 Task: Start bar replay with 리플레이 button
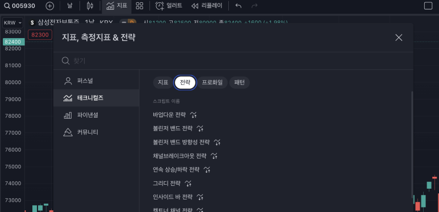coord(207,6)
